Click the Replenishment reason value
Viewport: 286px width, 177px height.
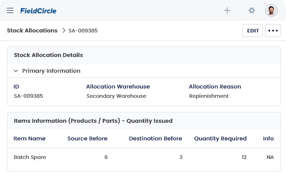coord(209,96)
